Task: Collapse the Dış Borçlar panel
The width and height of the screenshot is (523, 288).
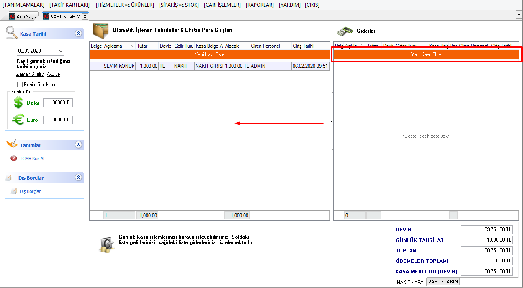Action: [78, 177]
